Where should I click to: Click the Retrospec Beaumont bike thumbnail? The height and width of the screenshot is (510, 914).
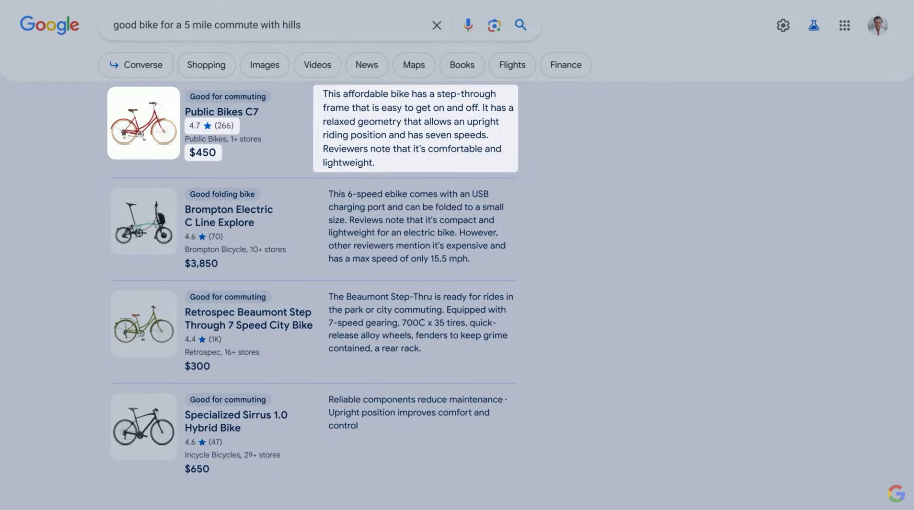point(143,324)
